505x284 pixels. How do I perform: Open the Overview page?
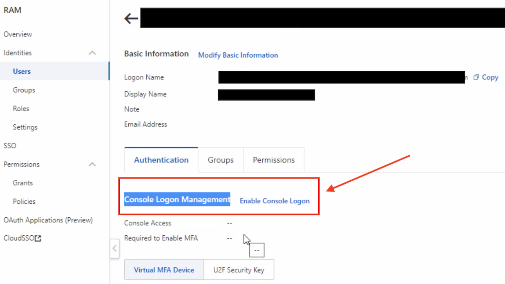[18, 34]
